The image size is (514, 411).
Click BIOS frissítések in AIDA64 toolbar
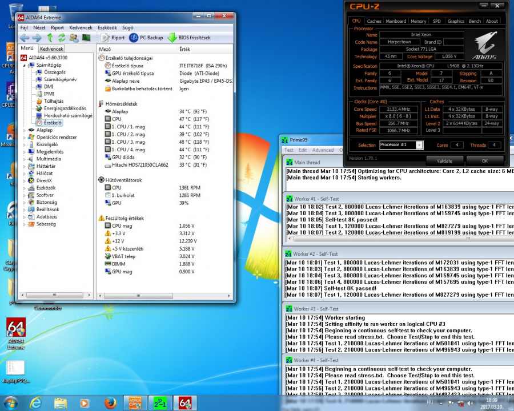[189, 38]
